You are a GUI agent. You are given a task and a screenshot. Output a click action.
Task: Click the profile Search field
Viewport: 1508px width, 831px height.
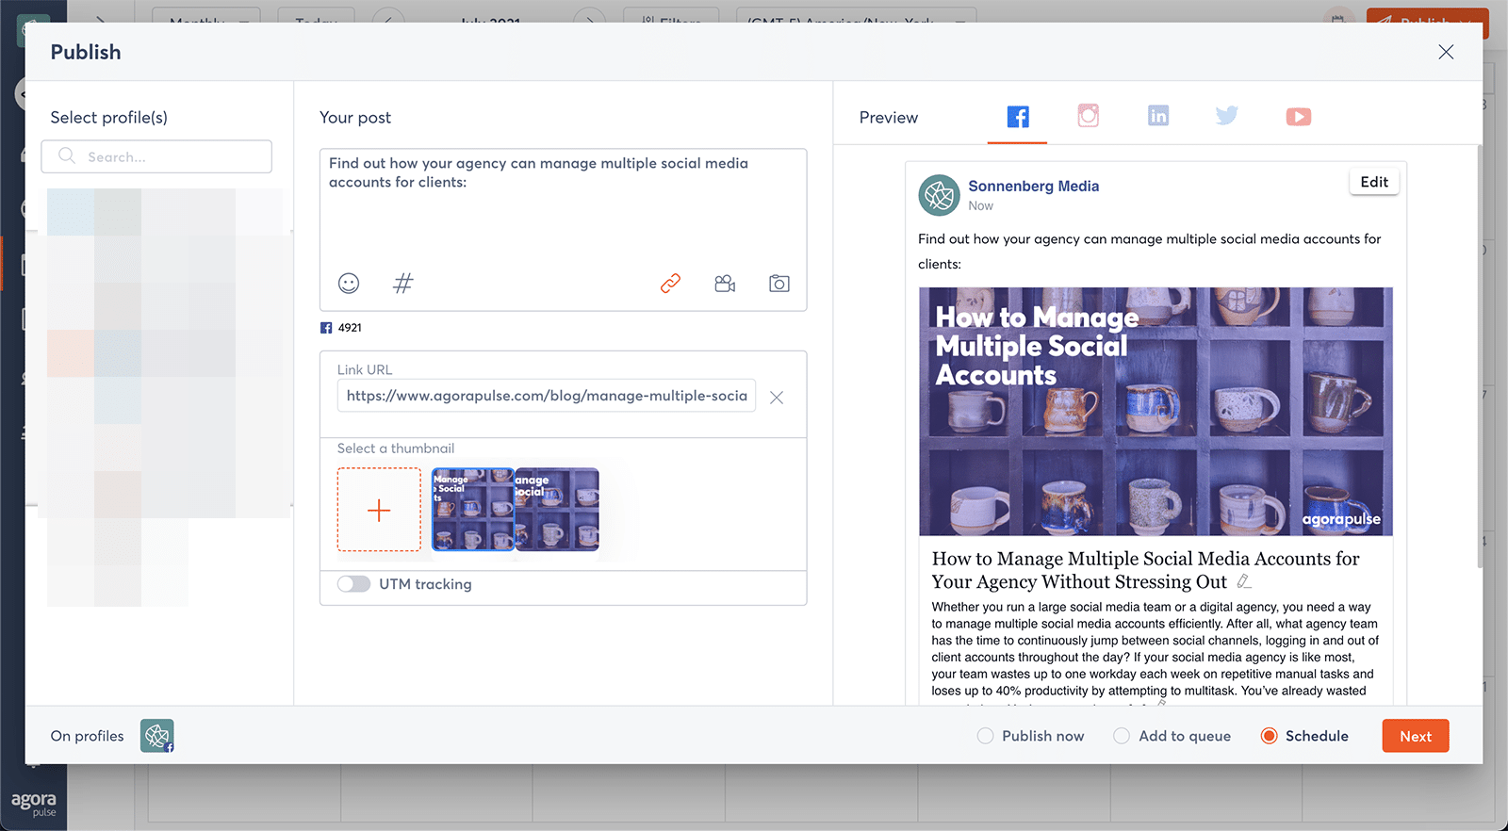156,156
